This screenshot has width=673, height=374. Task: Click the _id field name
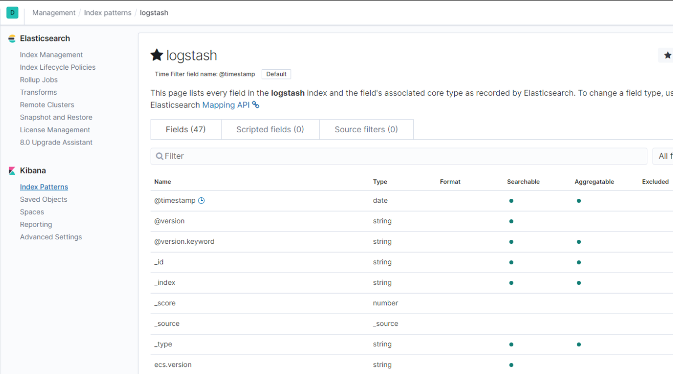point(159,262)
